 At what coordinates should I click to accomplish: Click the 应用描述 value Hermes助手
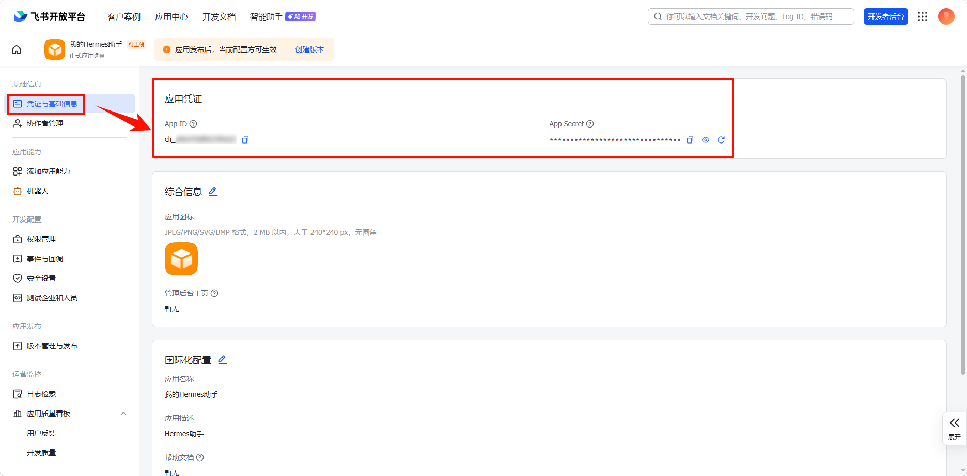184,434
